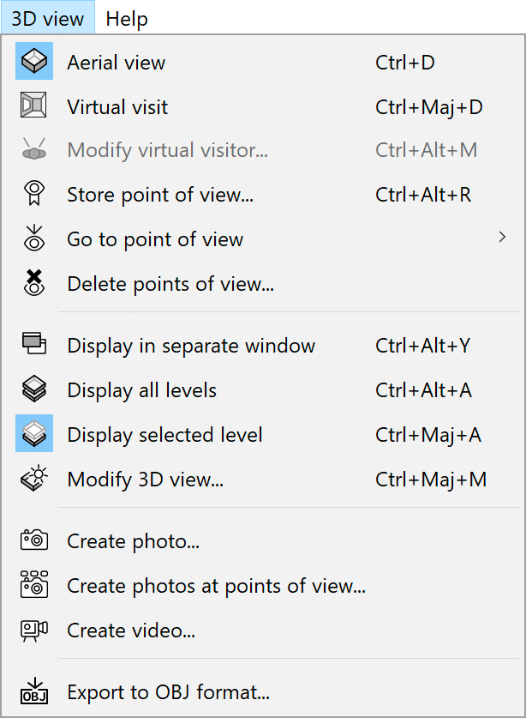The height and width of the screenshot is (718, 526).
Task: Choose Display selected level option
Action: coord(164,435)
